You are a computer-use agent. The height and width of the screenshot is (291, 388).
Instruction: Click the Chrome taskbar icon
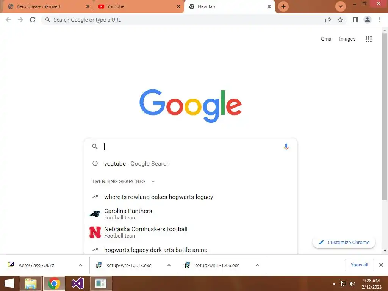click(54, 283)
